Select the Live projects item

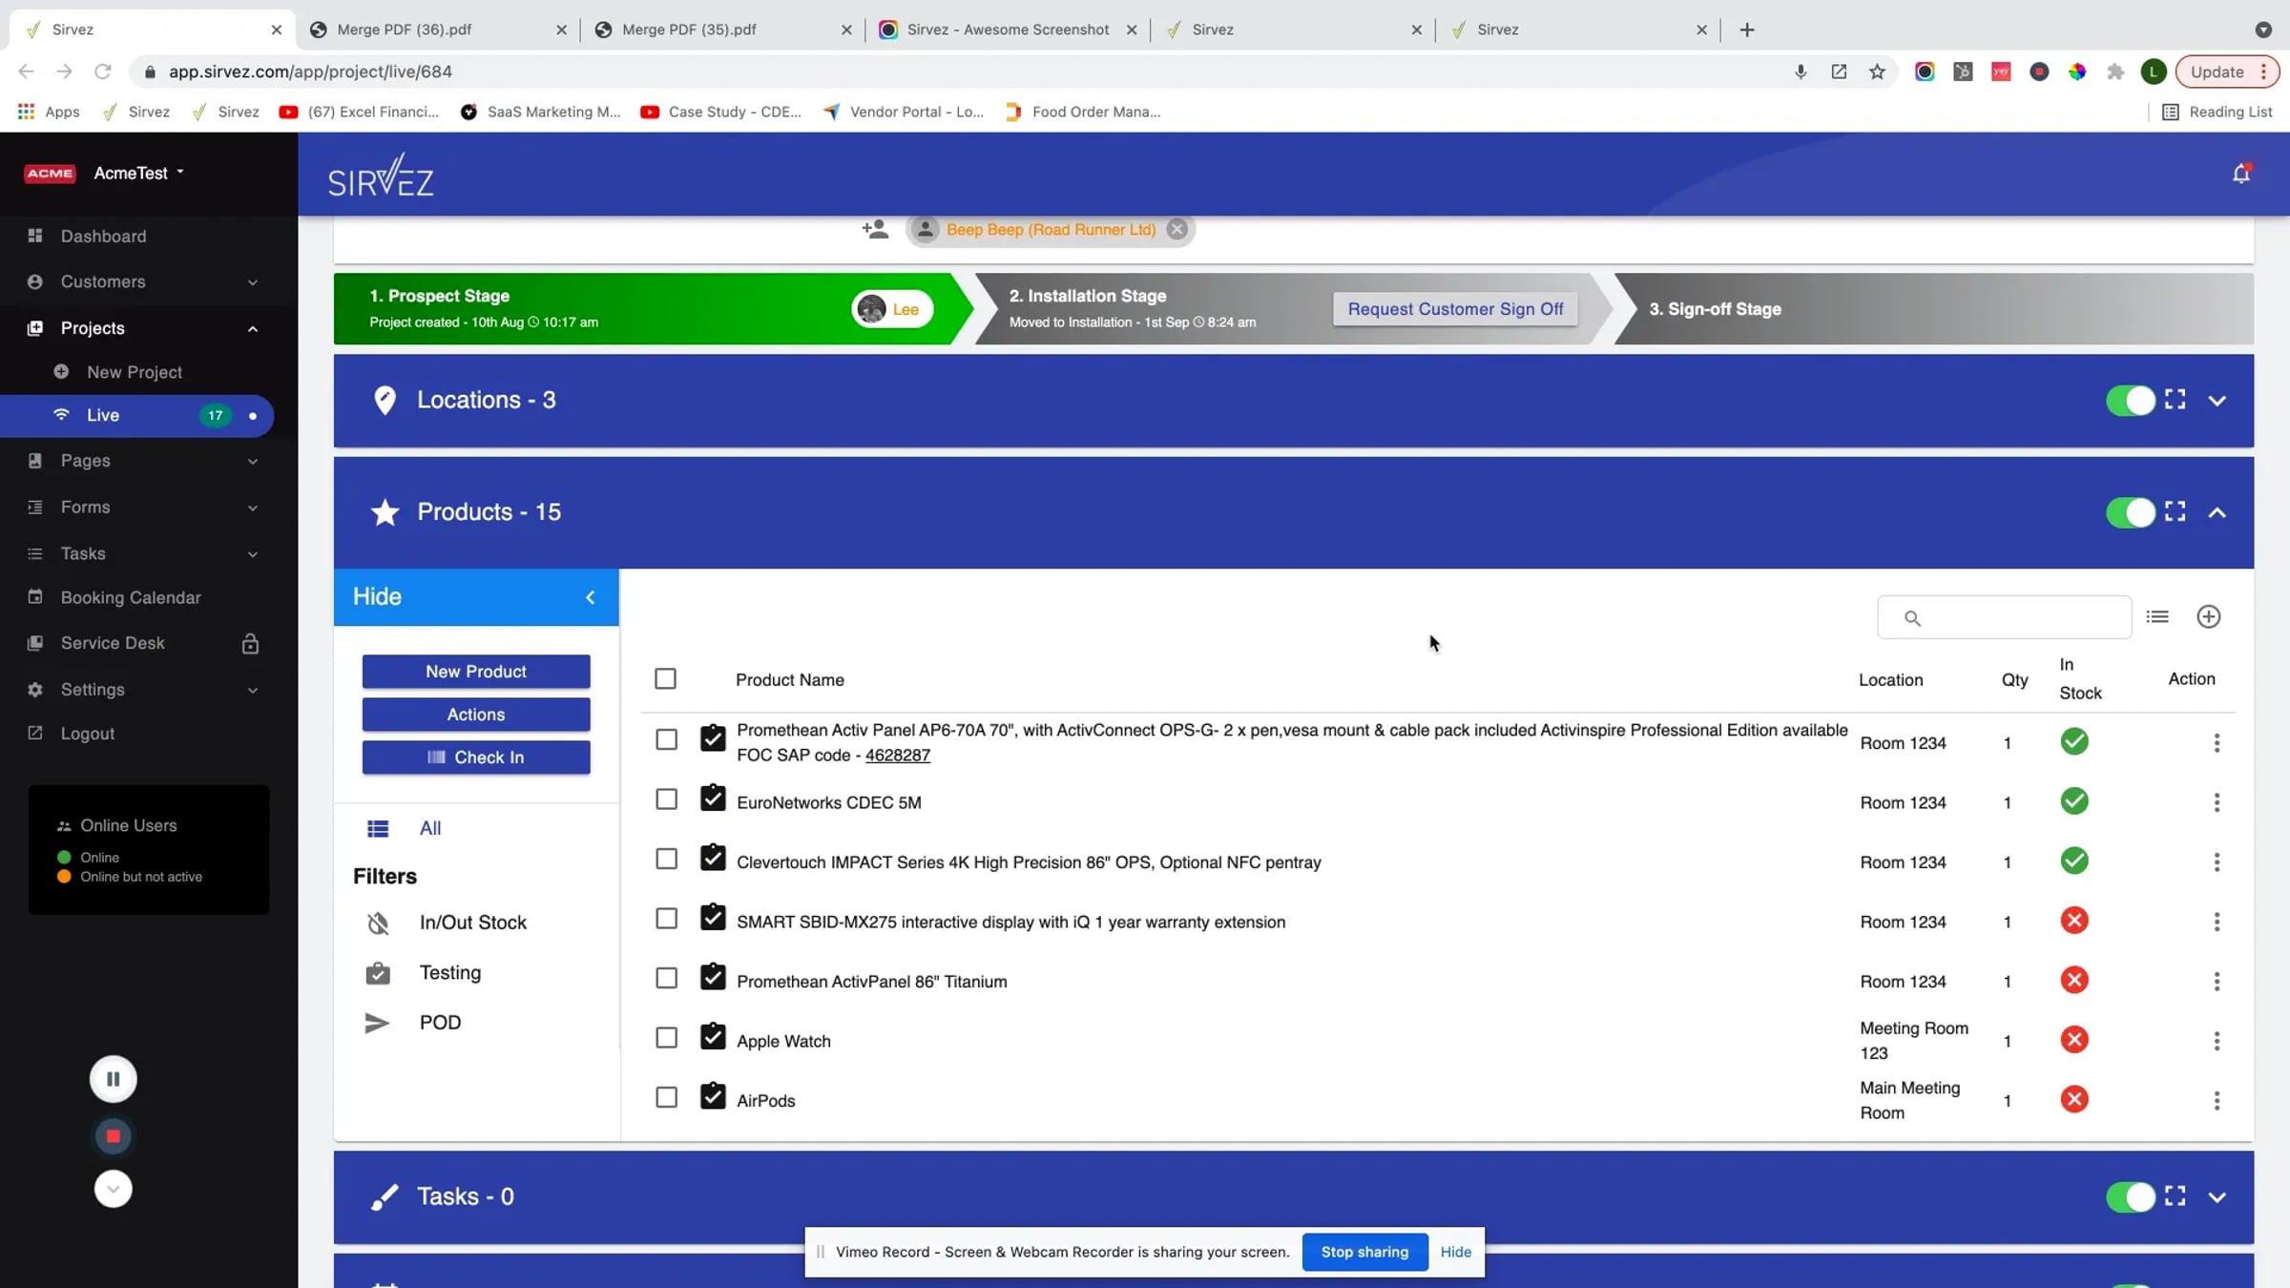click(x=136, y=415)
